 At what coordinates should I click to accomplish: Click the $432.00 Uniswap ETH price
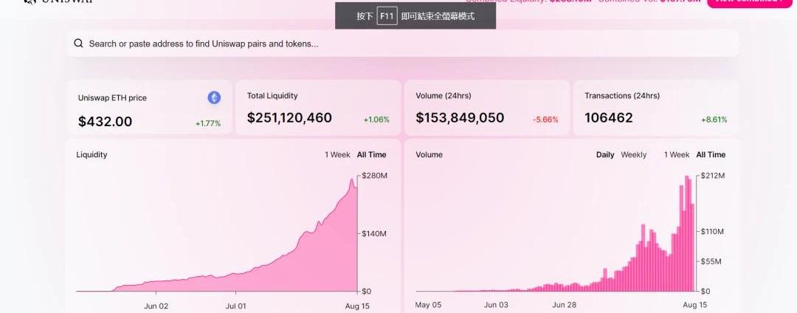click(x=105, y=122)
